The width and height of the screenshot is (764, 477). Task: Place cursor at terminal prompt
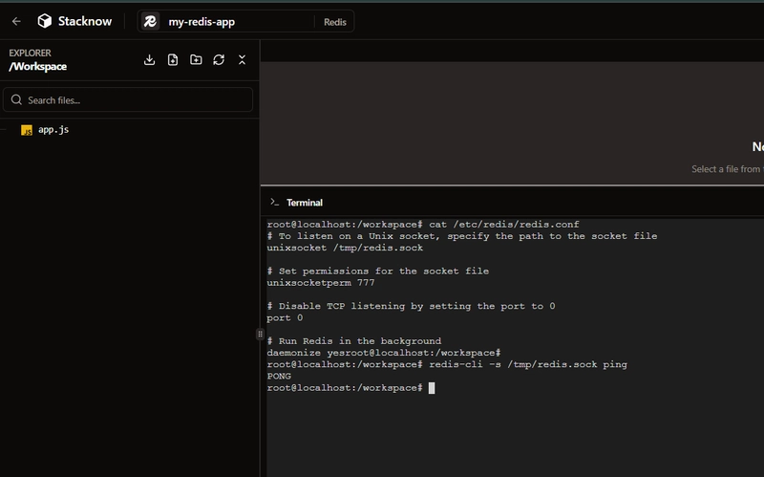pyautogui.click(x=432, y=388)
